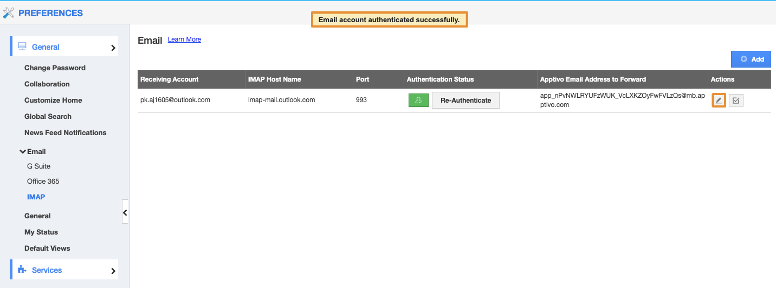Click the pk.aj1605@outlook.com cell
This screenshot has width=776, height=288.
pos(175,100)
